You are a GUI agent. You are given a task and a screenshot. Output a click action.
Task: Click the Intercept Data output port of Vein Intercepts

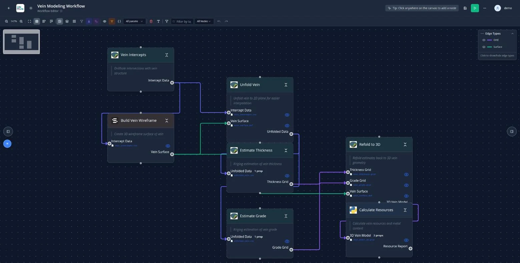point(172,82)
